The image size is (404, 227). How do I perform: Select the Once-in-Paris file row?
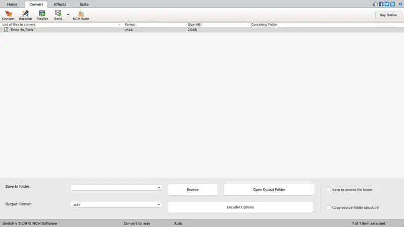202,30
